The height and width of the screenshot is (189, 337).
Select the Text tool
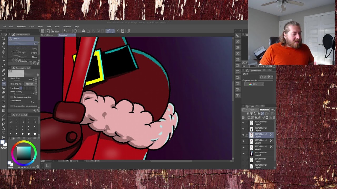coord(4,128)
